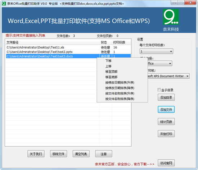Screen dimensions: 198x170
Task: Click the 注册 button
Action: [104, 154]
